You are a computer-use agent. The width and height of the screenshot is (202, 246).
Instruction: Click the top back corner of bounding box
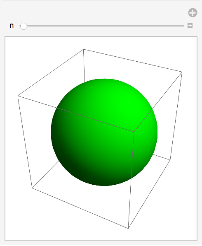click(83, 49)
